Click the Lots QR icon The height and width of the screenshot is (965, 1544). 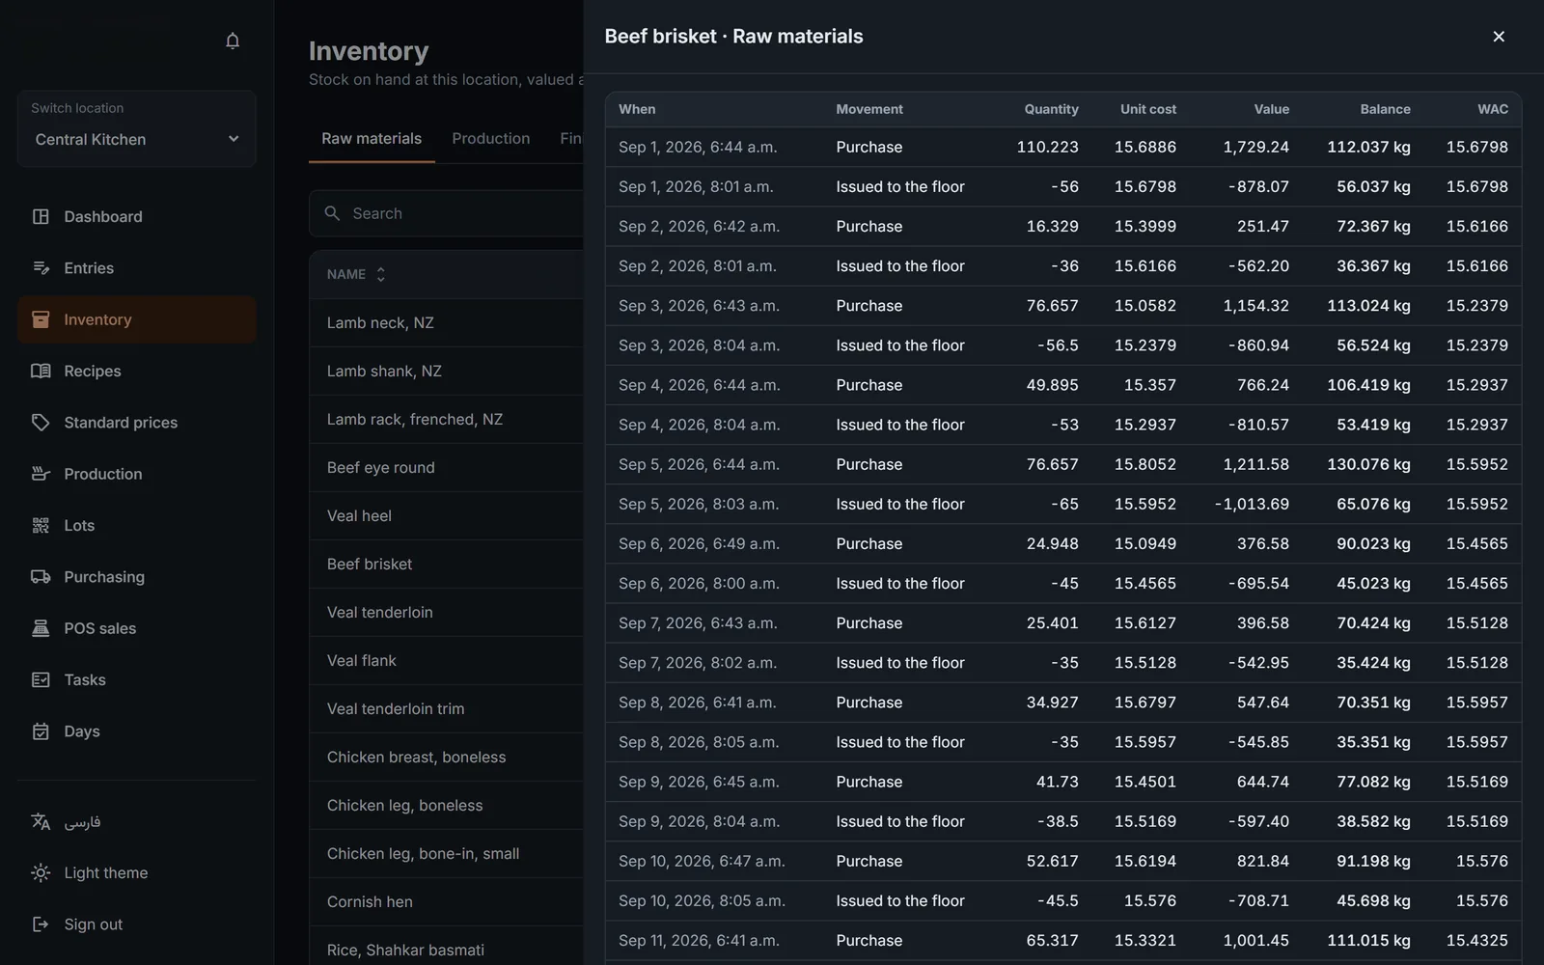click(41, 525)
